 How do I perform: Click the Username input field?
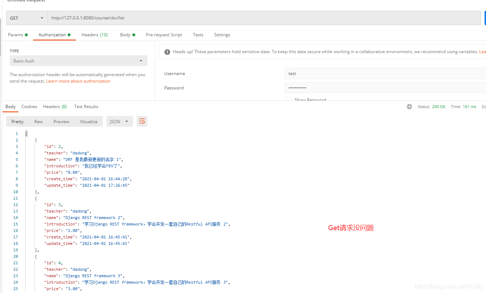point(385,73)
